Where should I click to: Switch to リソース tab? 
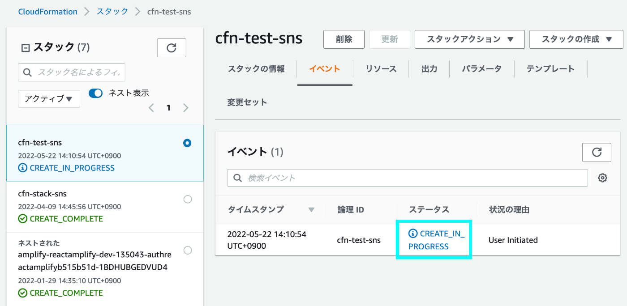click(x=381, y=69)
